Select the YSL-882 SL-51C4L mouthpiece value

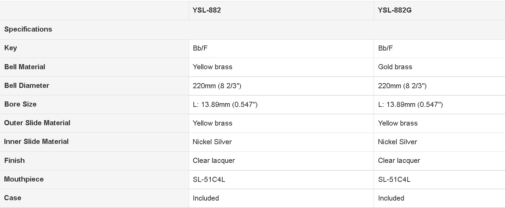tap(209, 179)
